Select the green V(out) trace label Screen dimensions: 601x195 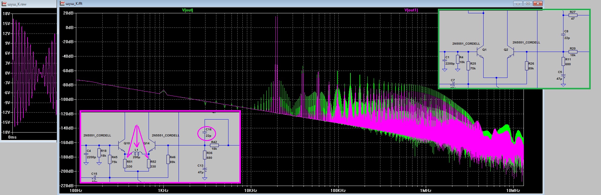tap(188, 10)
